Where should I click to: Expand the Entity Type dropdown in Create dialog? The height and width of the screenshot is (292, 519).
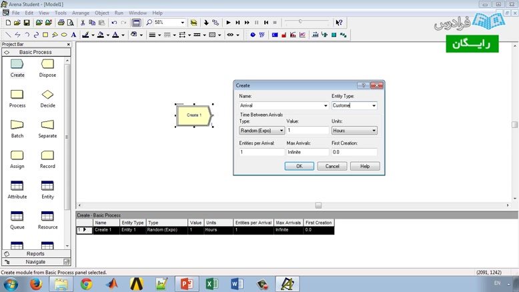pyautogui.click(x=374, y=105)
